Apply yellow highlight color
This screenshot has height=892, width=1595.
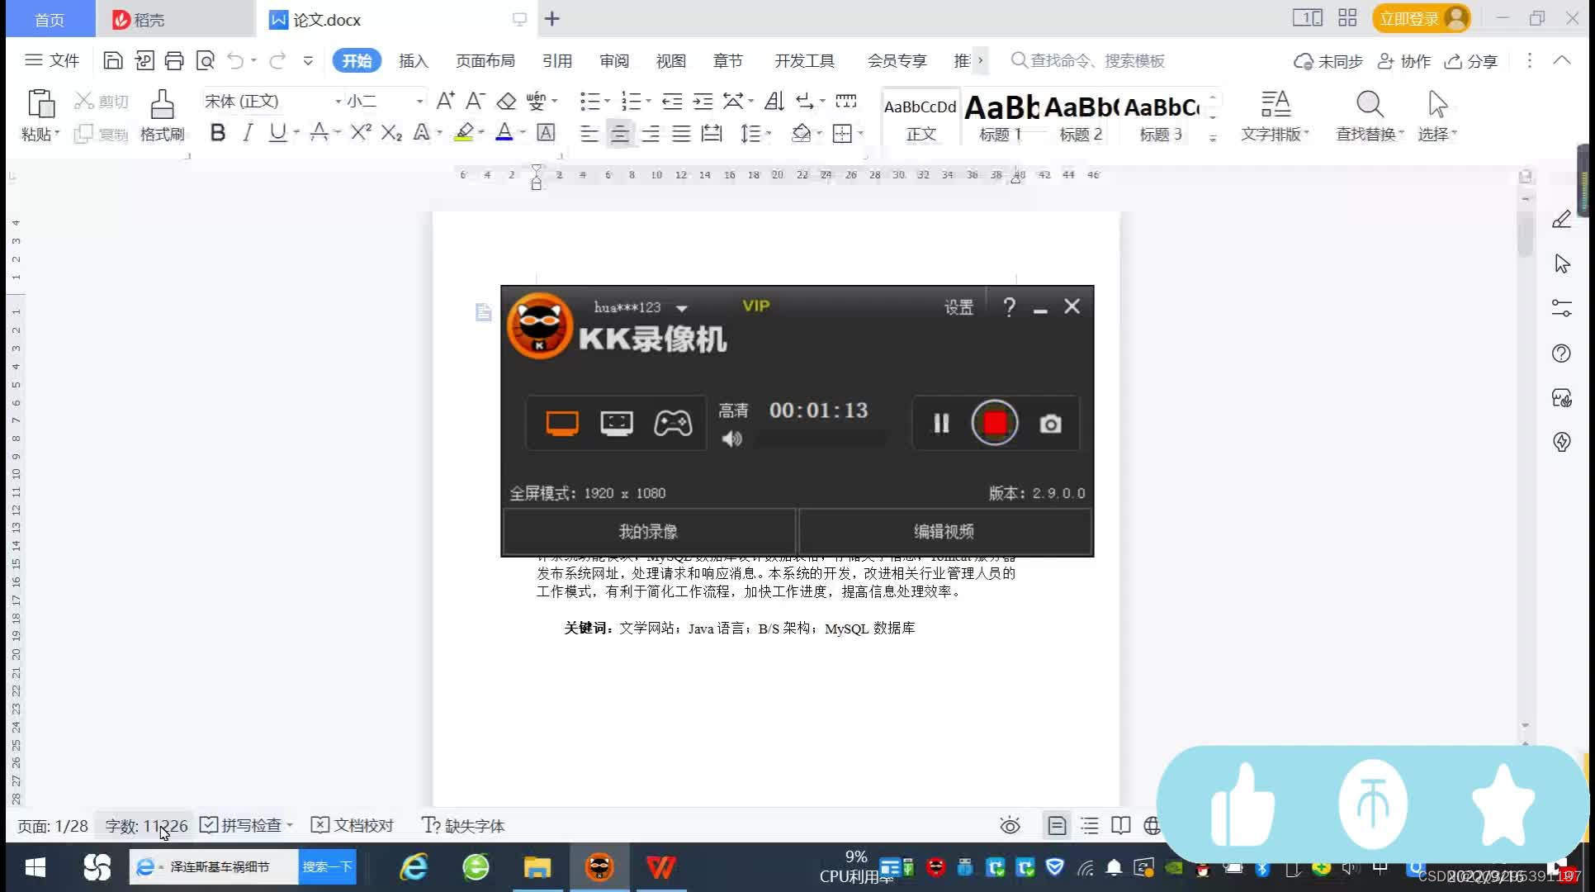coord(464,132)
